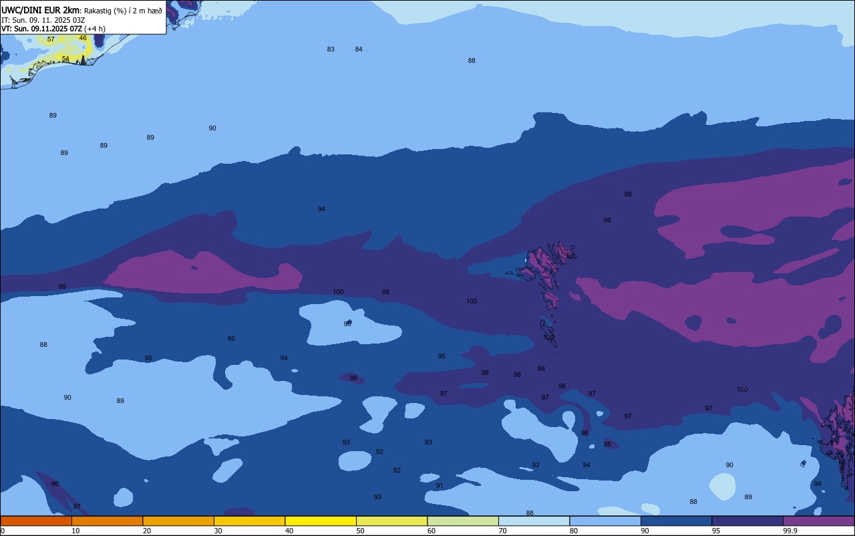This screenshot has height=536, width=855.
Task: Select the 20–30 legend color band
Action: [x=178, y=521]
